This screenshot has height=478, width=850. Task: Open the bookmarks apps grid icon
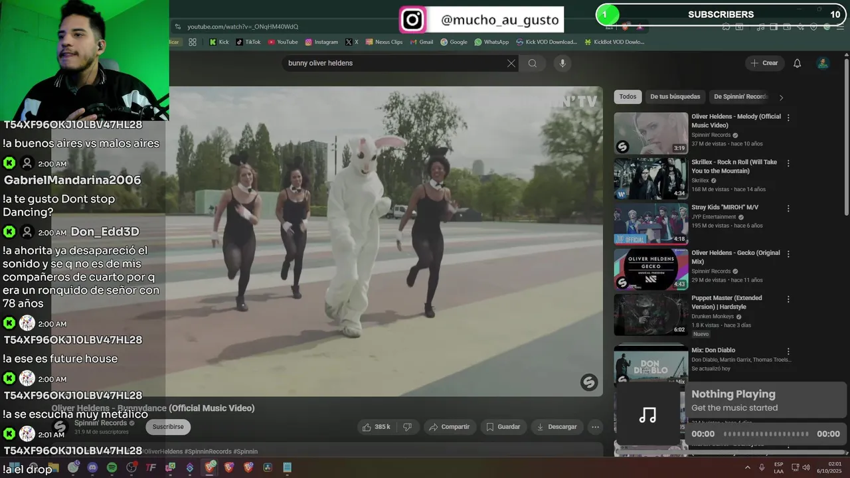click(x=193, y=42)
